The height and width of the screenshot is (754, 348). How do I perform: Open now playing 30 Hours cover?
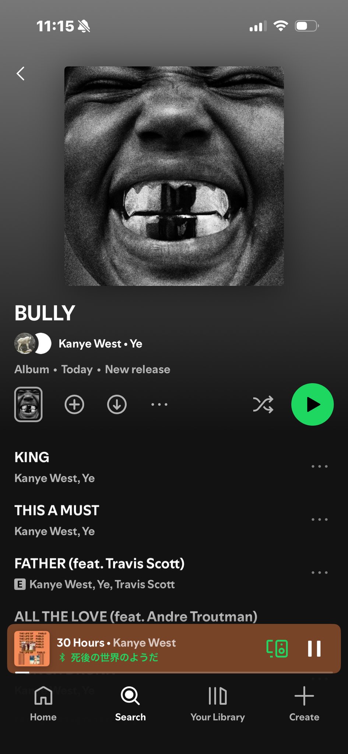(32, 649)
